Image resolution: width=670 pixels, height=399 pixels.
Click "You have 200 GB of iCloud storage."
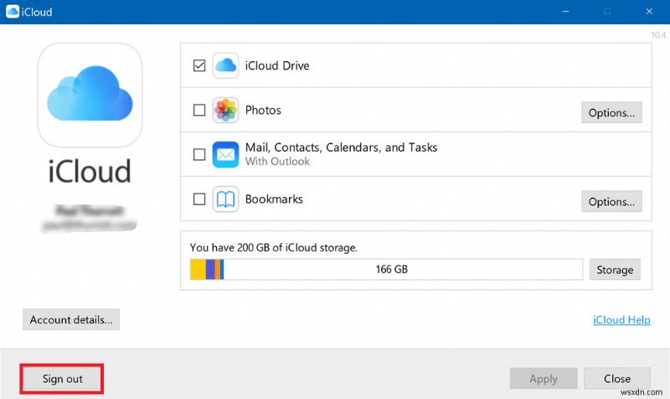[x=274, y=247]
